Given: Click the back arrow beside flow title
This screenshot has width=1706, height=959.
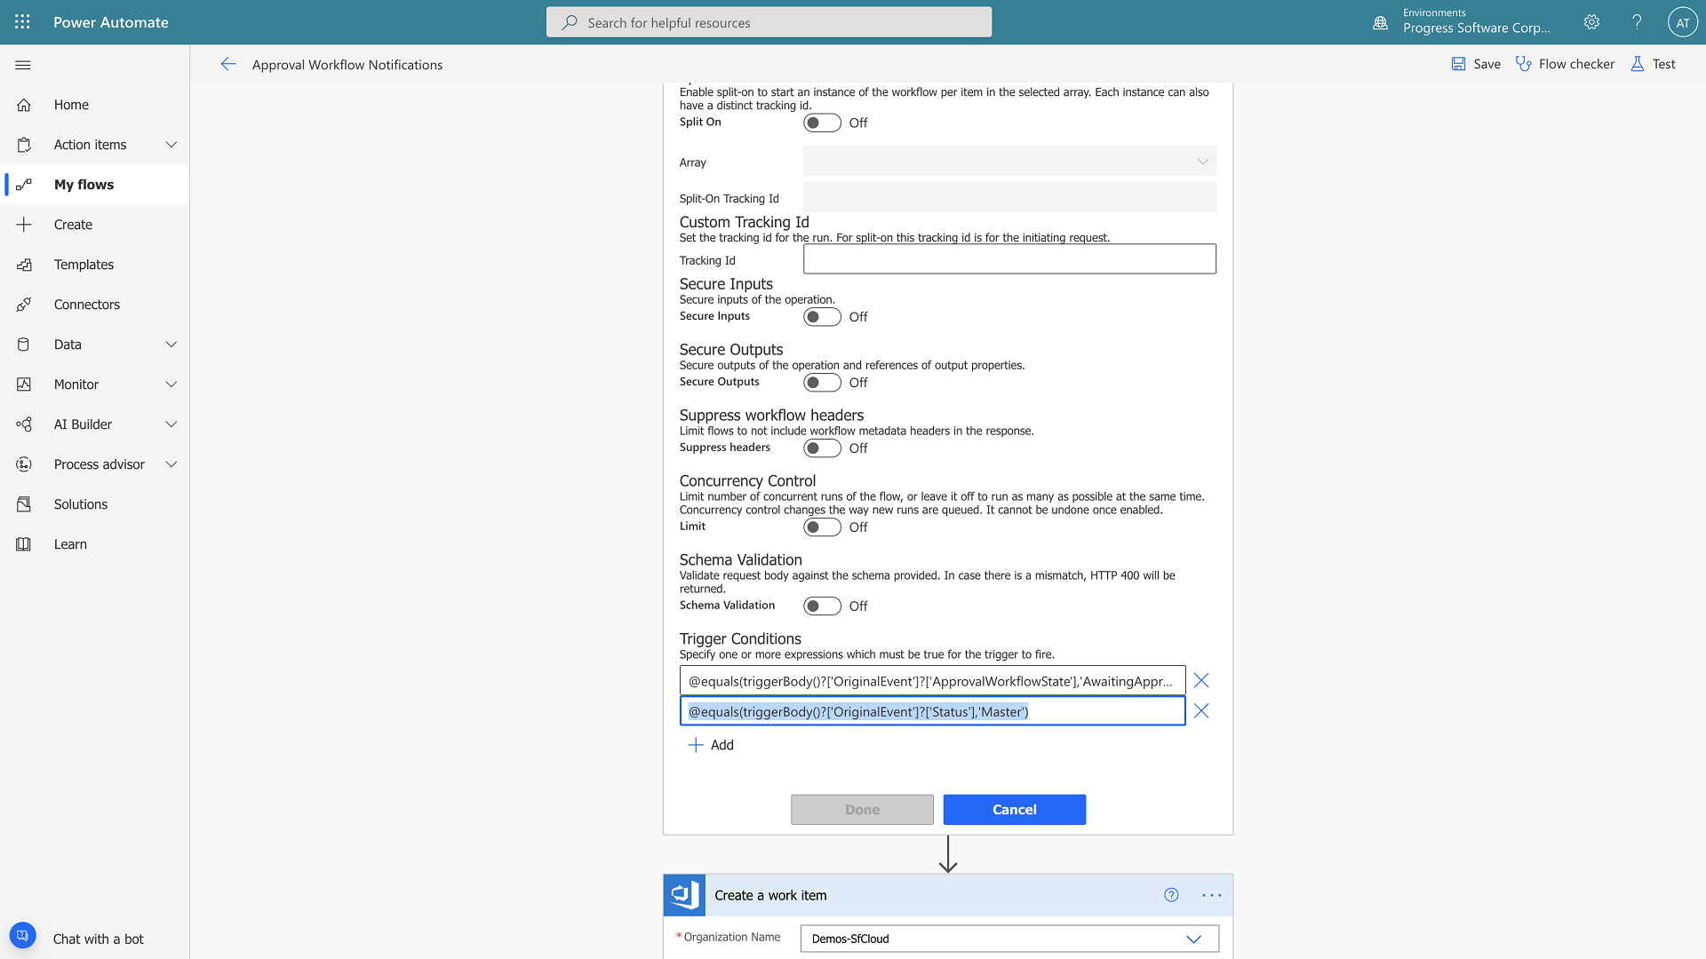Looking at the screenshot, I should pos(228,64).
